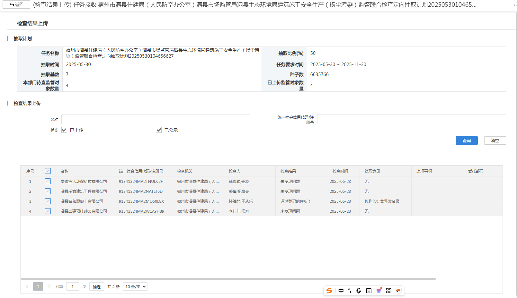
Task: Click Sogou mascot icon at toolbar end
Action: click(399, 290)
